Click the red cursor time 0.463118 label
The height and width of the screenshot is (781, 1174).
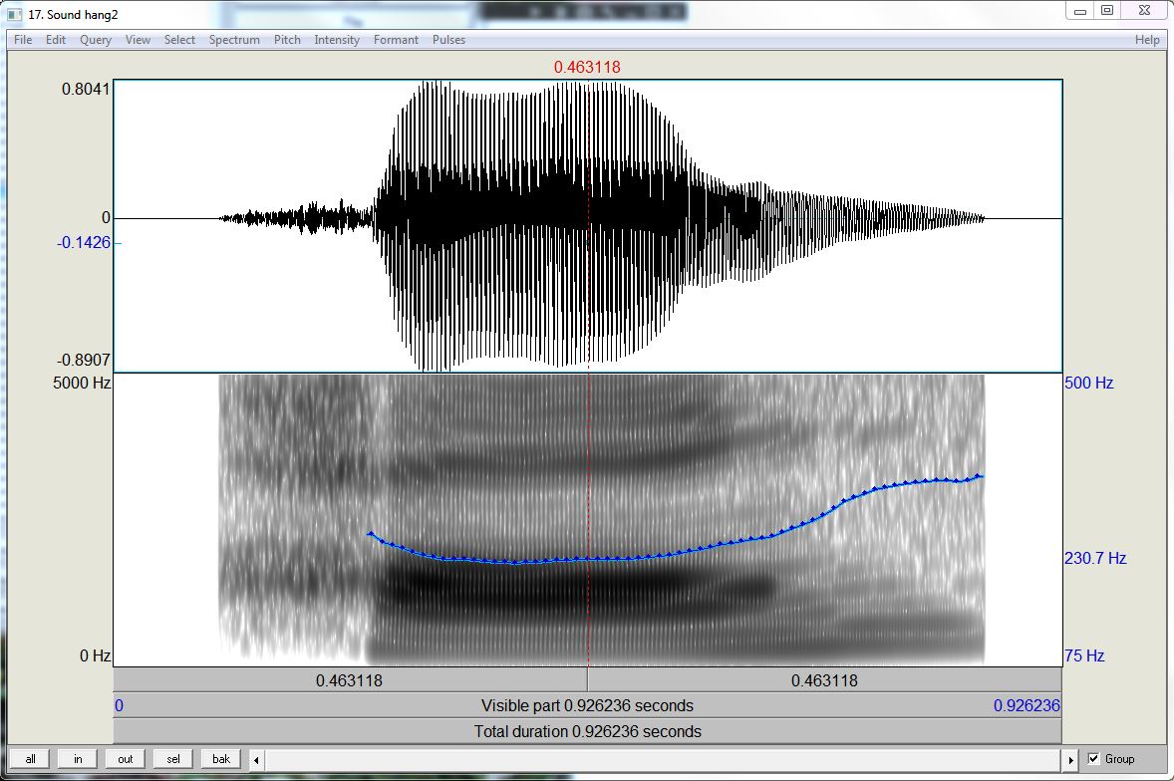(x=587, y=68)
